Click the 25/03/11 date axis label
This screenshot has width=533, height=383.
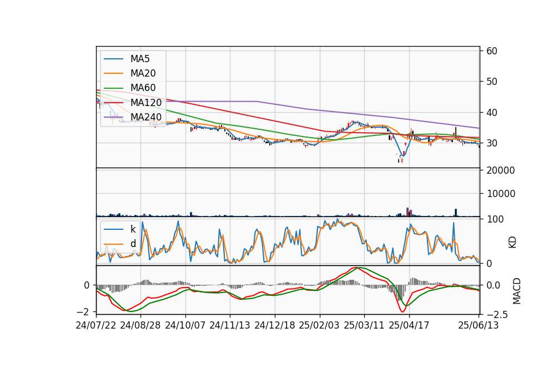(x=364, y=325)
